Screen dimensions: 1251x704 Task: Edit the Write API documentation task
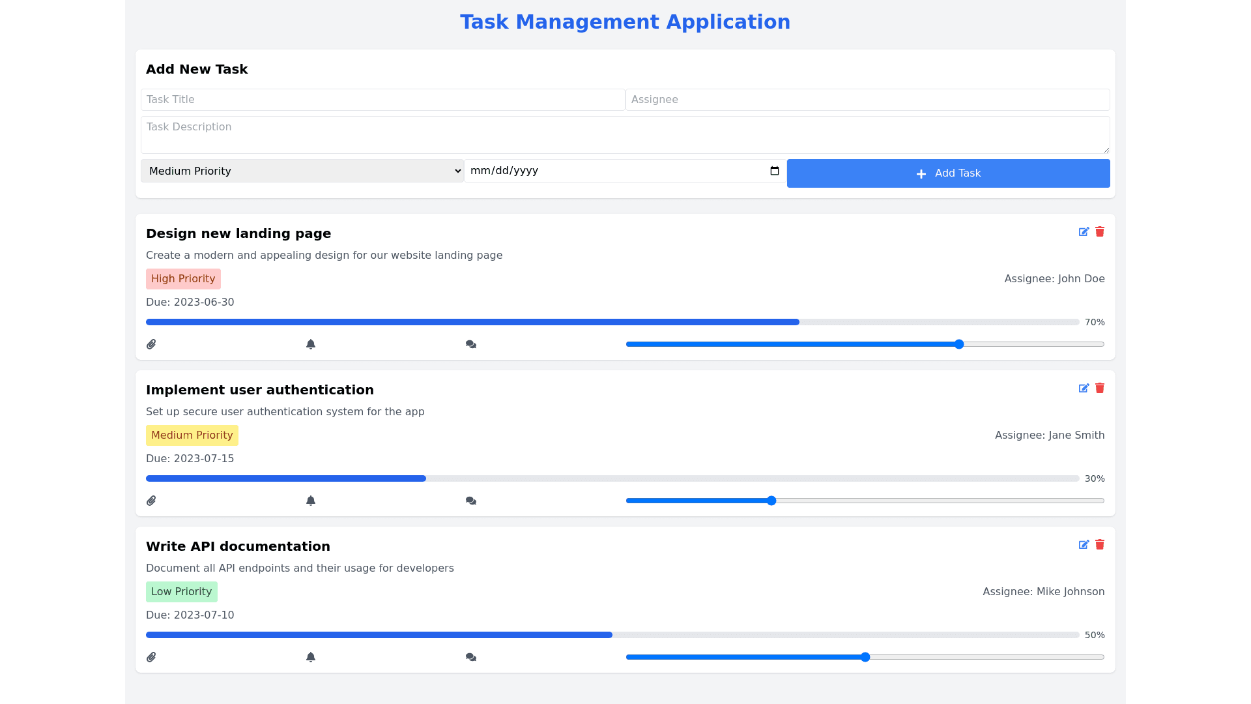point(1084,545)
